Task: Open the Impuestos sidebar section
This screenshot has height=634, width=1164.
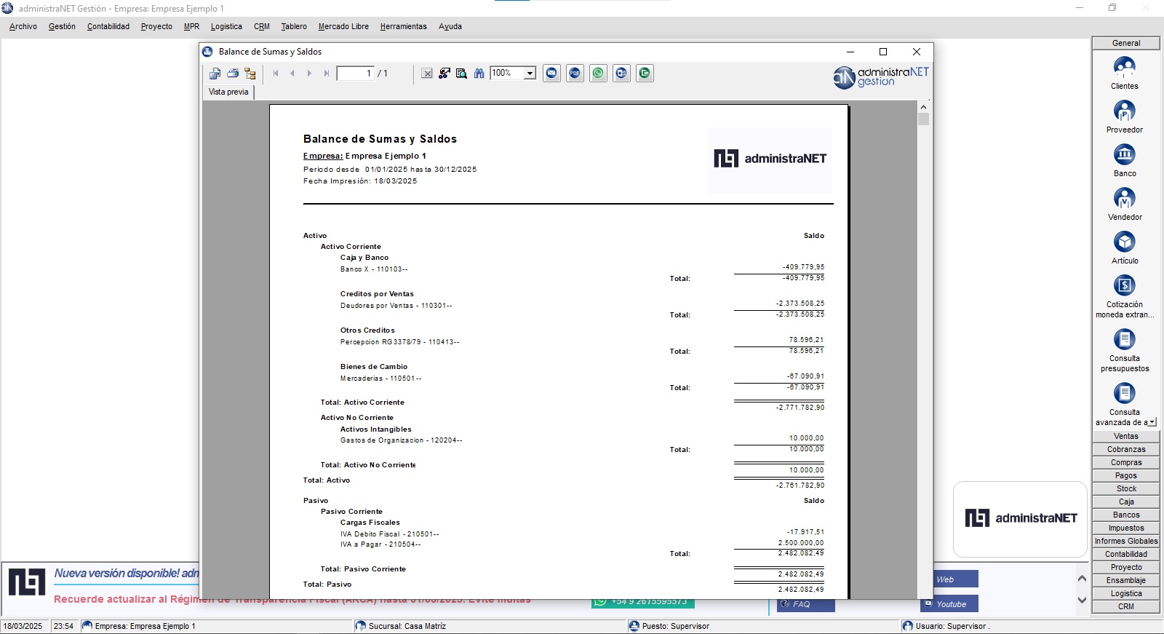Action: (x=1126, y=528)
